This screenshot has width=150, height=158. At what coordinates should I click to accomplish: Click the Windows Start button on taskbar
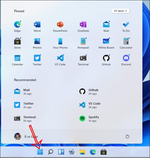[x=40, y=152]
